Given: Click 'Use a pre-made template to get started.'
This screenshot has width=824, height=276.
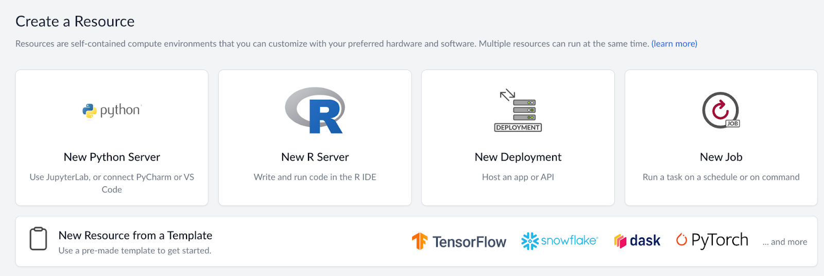Looking at the screenshot, I should (x=135, y=251).
